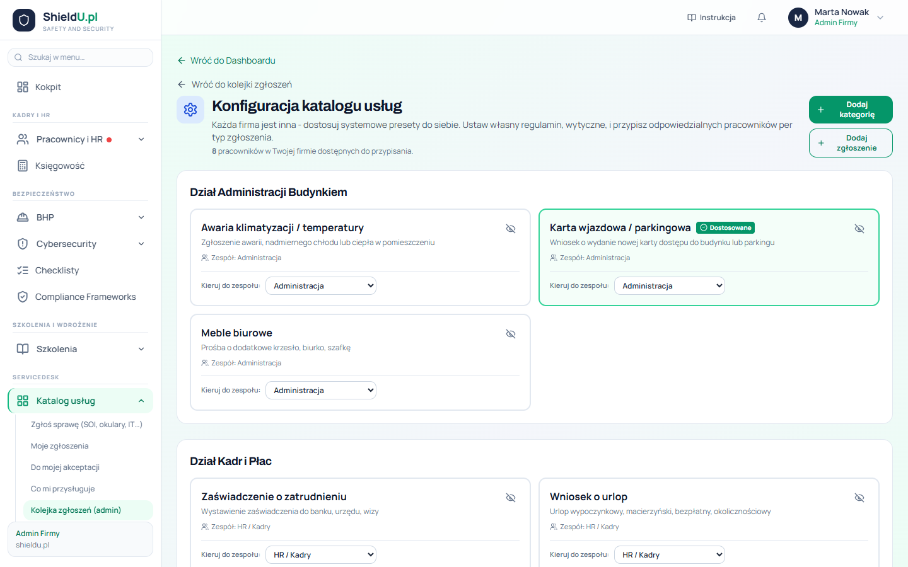Screen dimensions: 908x567
Task: Open team dropdown for Meble biurowe
Action: 321,390
